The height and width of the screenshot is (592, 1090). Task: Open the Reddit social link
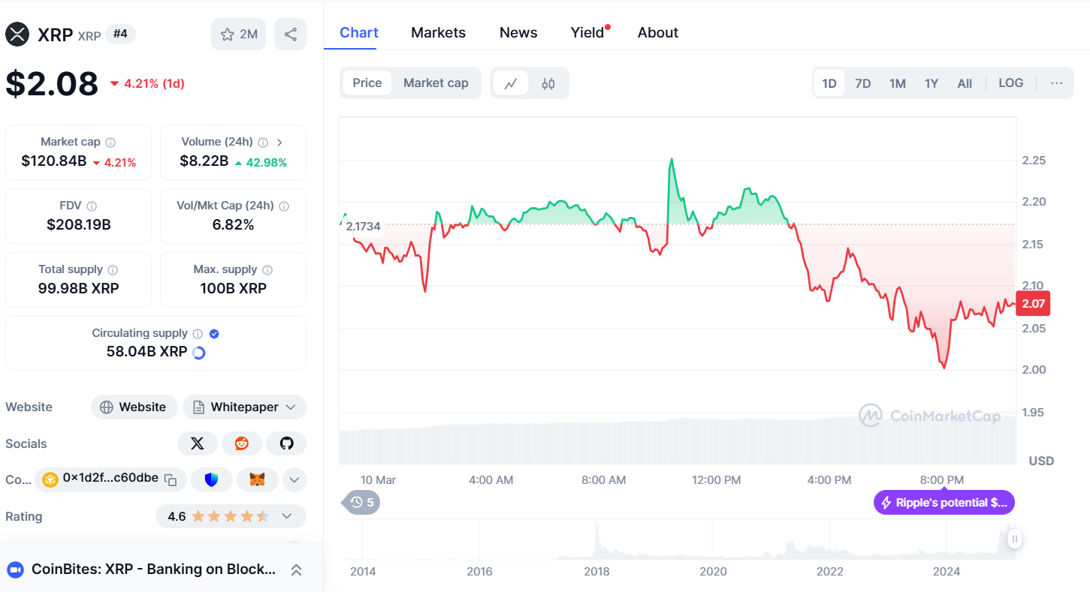point(242,443)
